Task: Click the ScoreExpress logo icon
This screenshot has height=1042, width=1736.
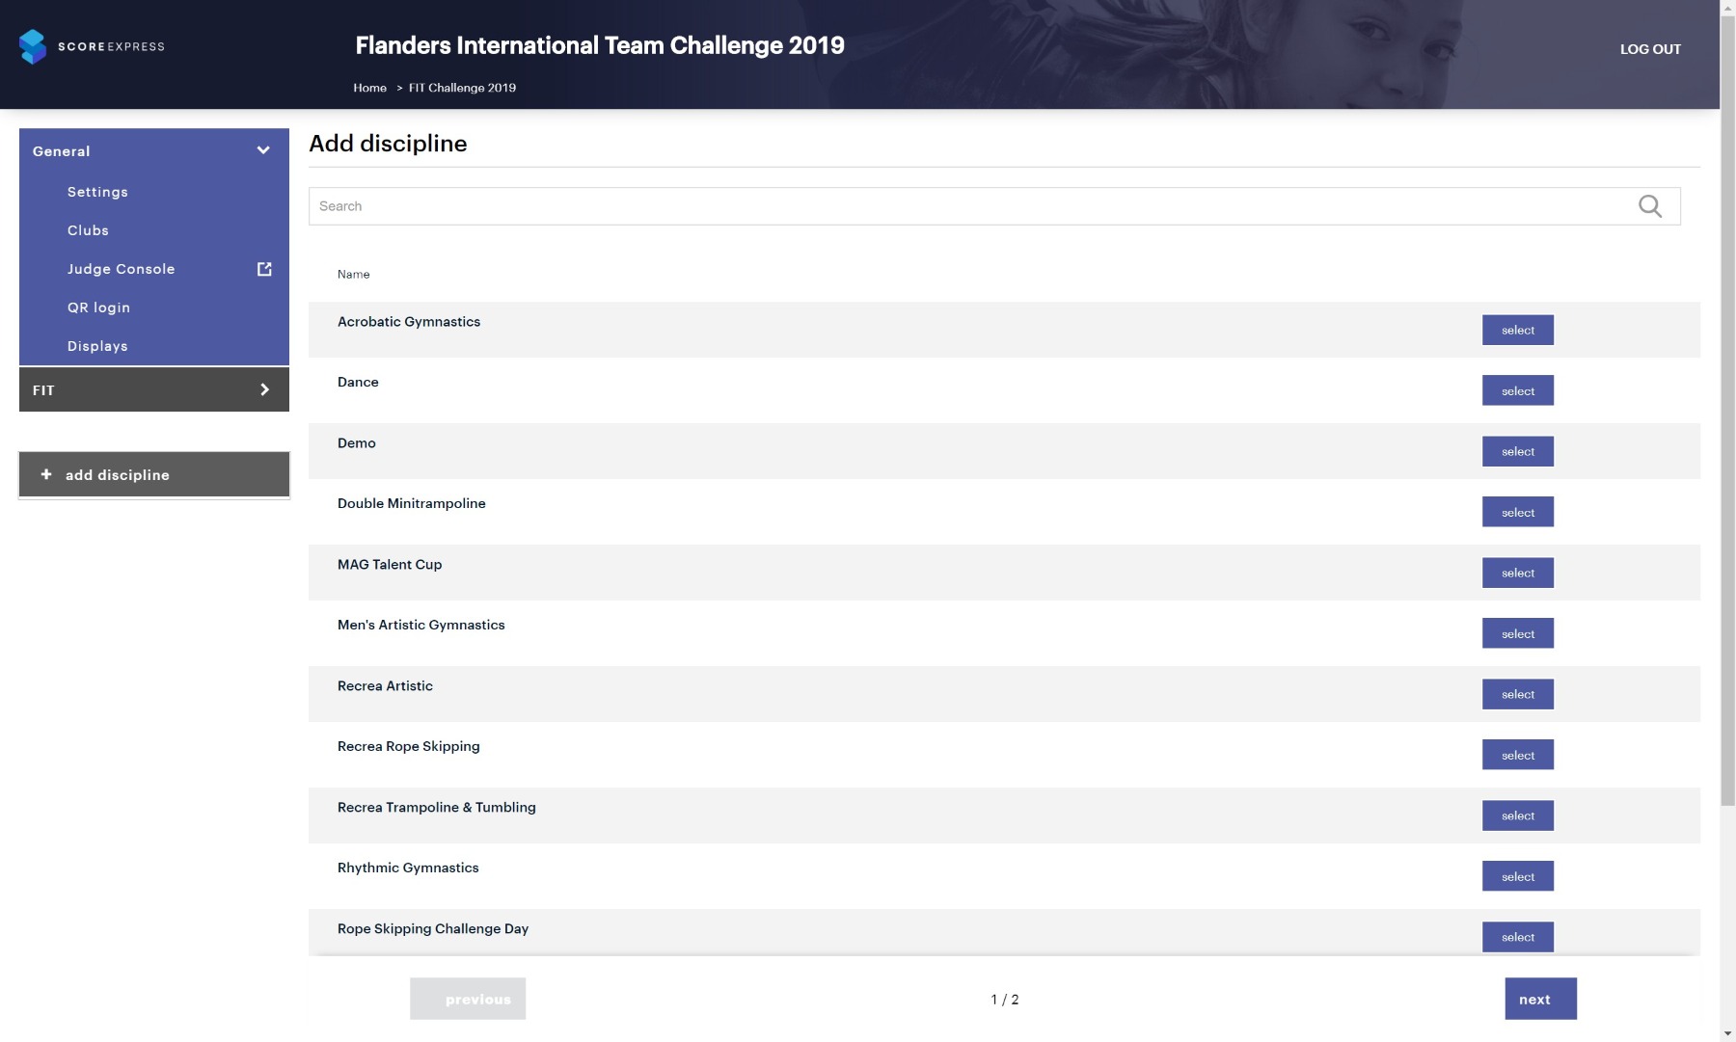Action: (33, 46)
